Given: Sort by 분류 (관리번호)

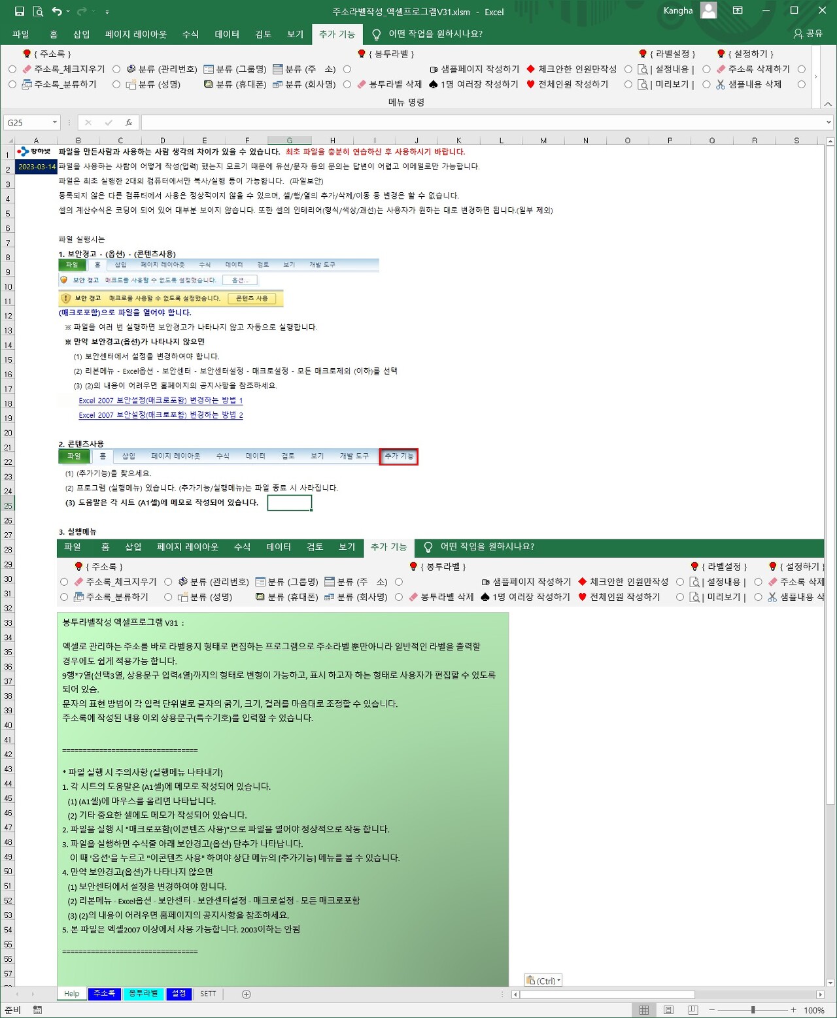Looking at the screenshot, I should (x=162, y=69).
